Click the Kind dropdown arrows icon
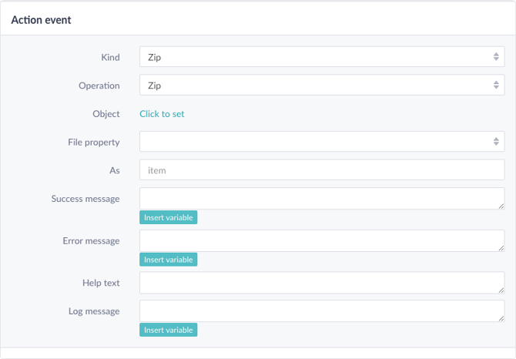 pyautogui.click(x=496, y=56)
